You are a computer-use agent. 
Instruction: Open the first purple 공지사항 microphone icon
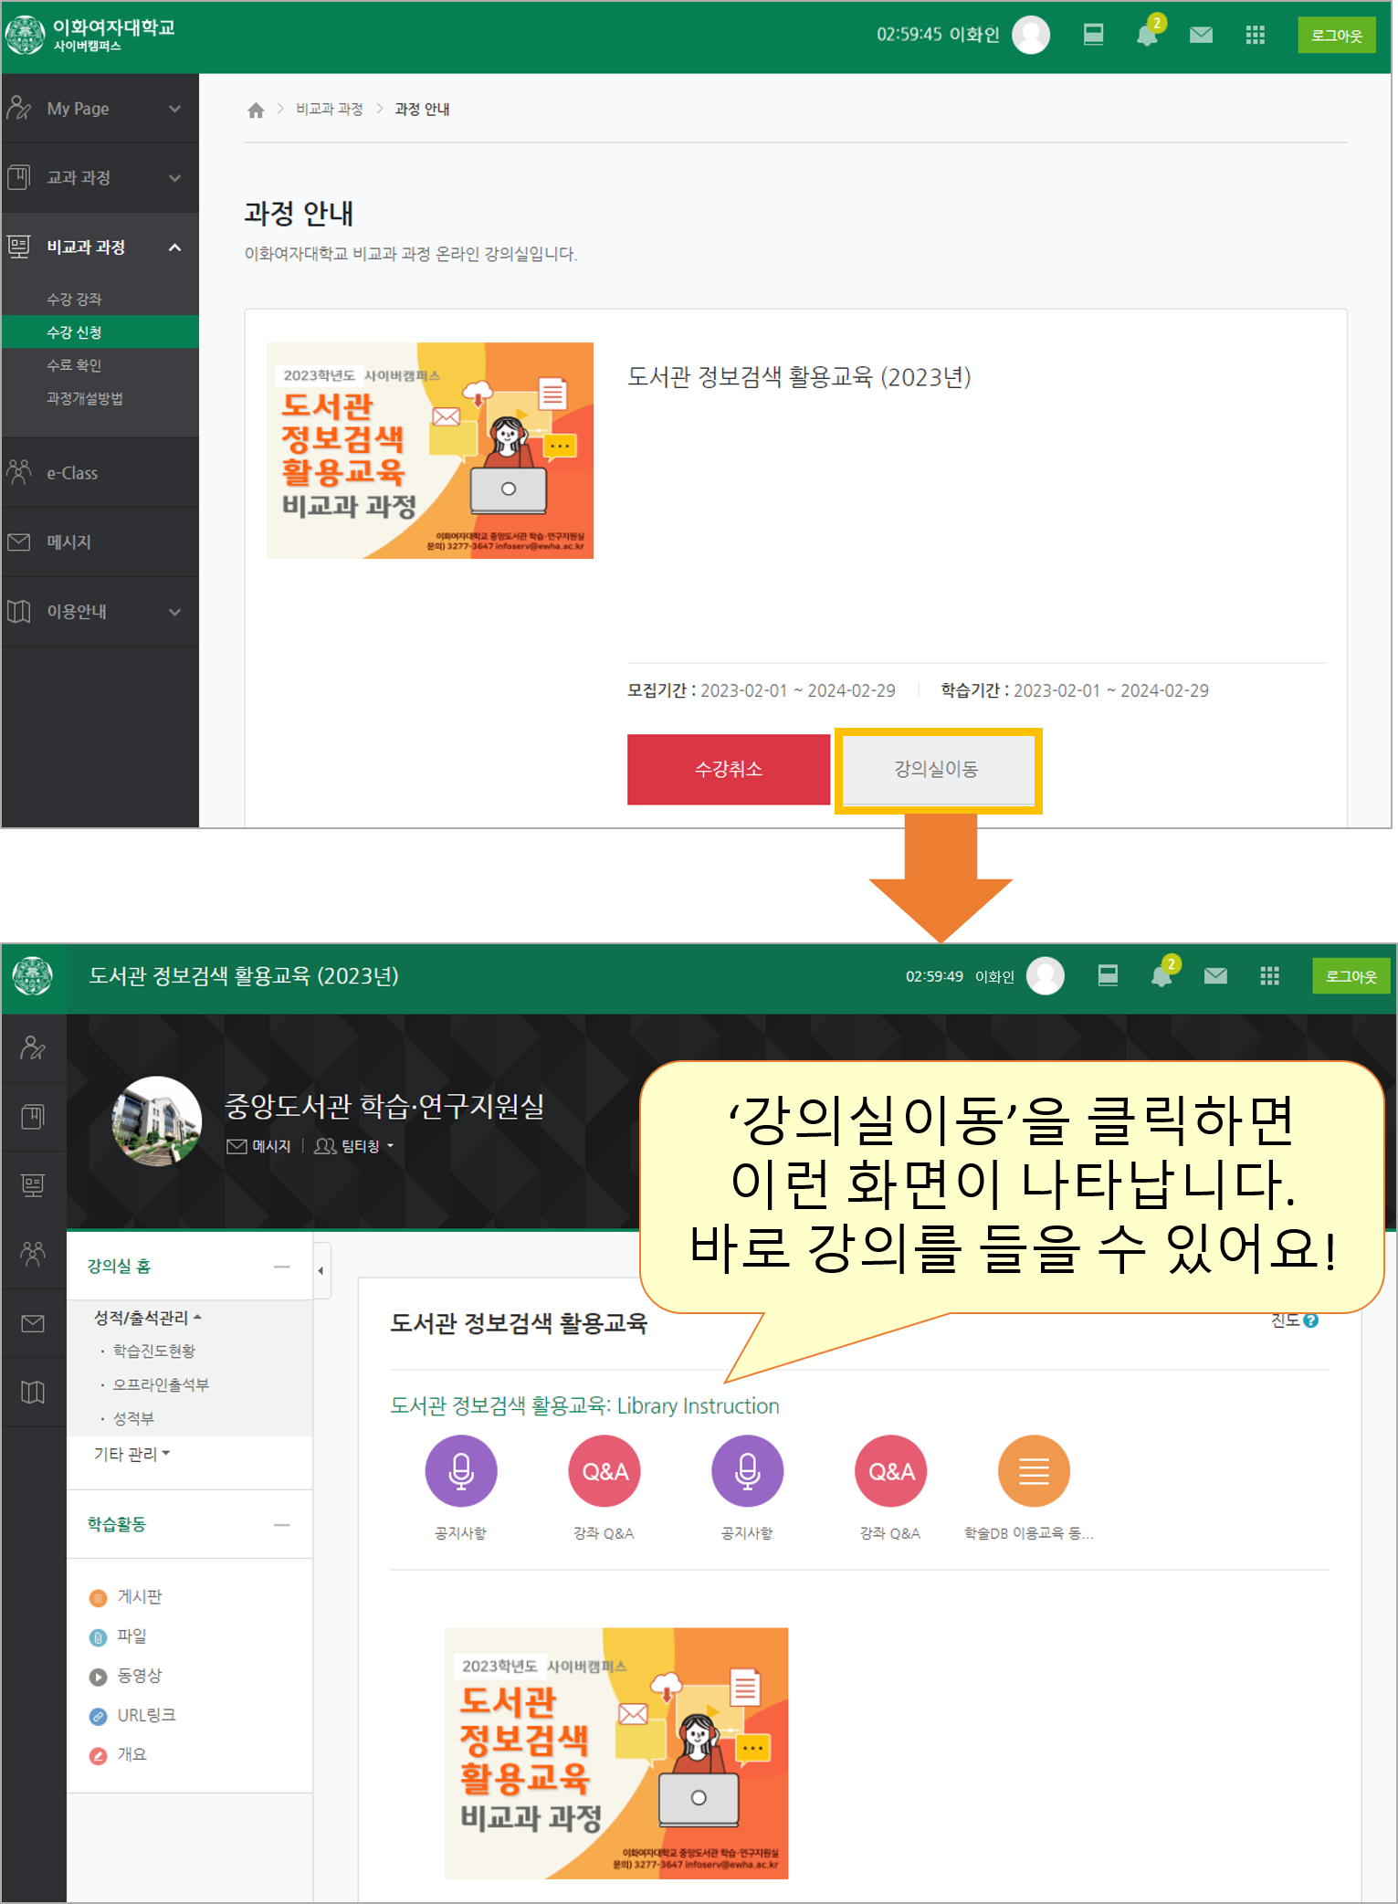tap(461, 1470)
